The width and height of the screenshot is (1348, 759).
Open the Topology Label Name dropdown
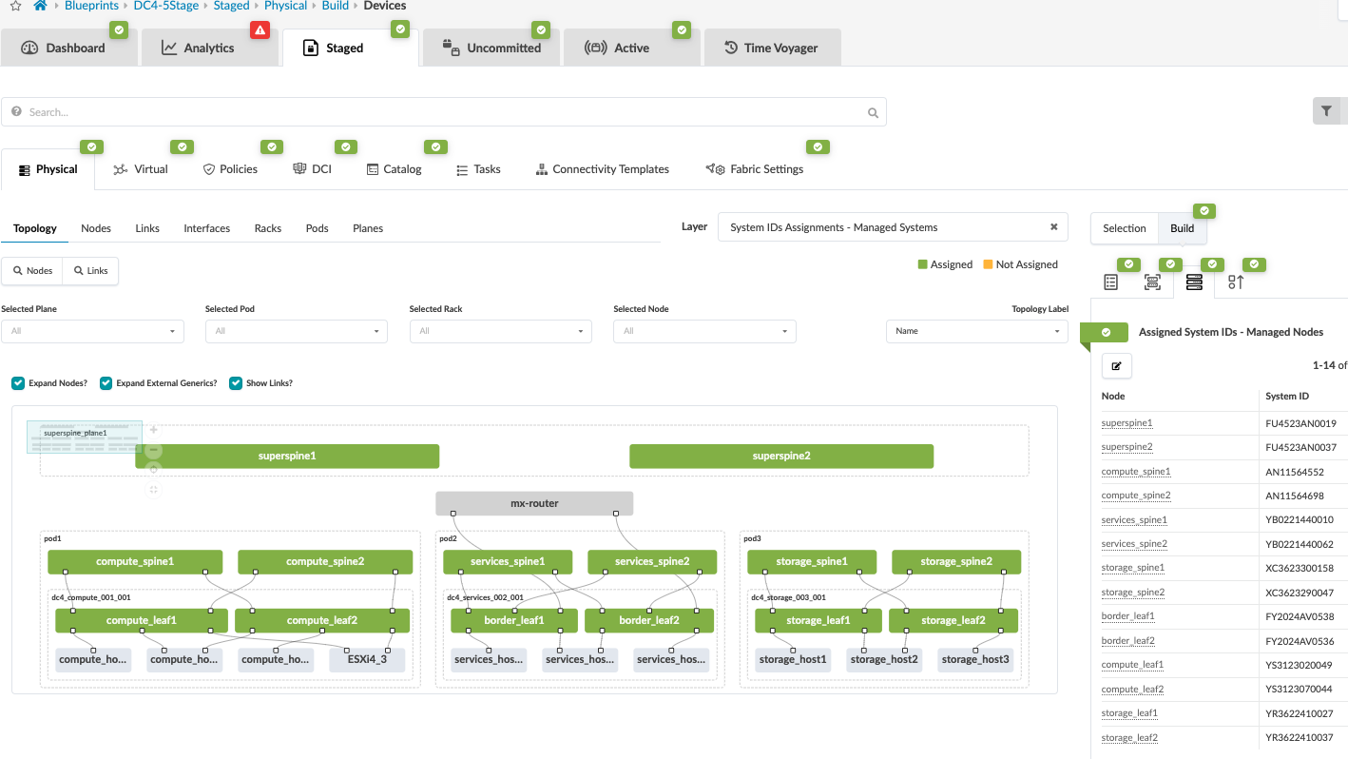977,331
